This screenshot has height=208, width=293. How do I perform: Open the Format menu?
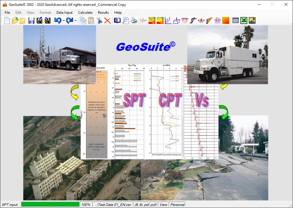45,13
